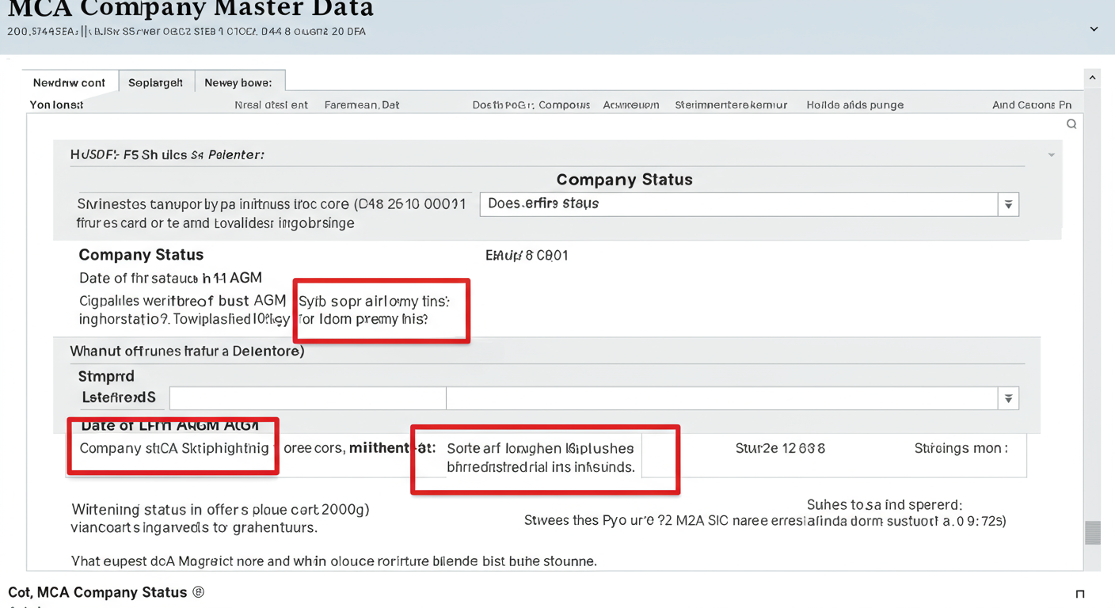Click the dropdown arrow on the Company Status field
Image resolution: width=1115 pixels, height=608 pixels.
pyautogui.click(x=1008, y=203)
